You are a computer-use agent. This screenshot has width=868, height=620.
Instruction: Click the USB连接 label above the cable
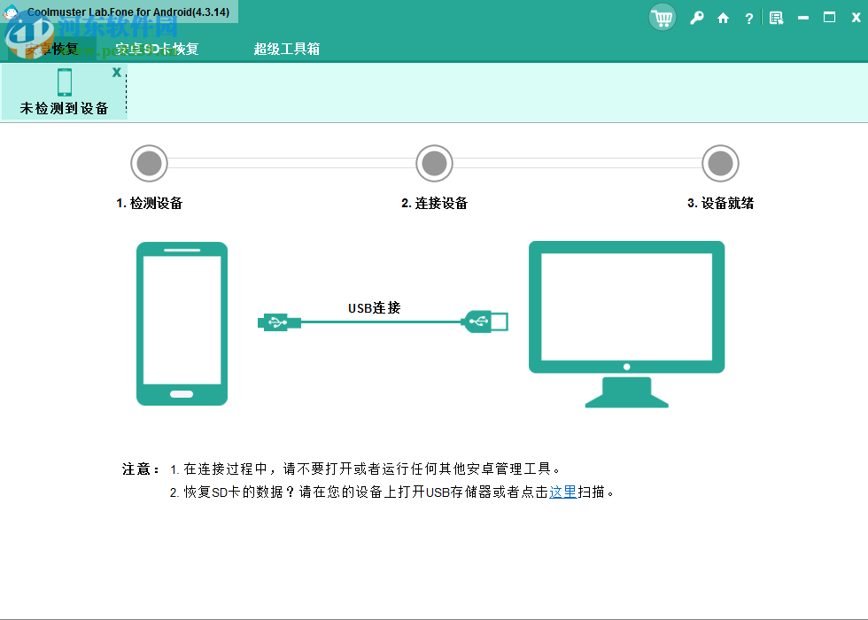tap(374, 308)
